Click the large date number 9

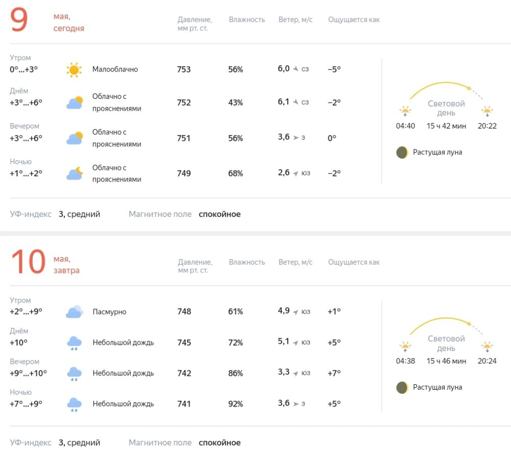click(x=19, y=19)
